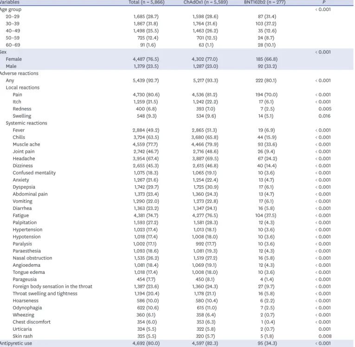Image resolution: width=355 pixels, height=347 pixels.
Task: Select the value '992 (17.7)' for Paralysis
Action: (x=206, y=244)
